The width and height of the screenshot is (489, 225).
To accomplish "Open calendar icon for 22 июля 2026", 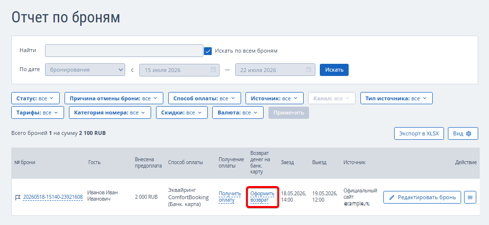I will click(309, 70).
